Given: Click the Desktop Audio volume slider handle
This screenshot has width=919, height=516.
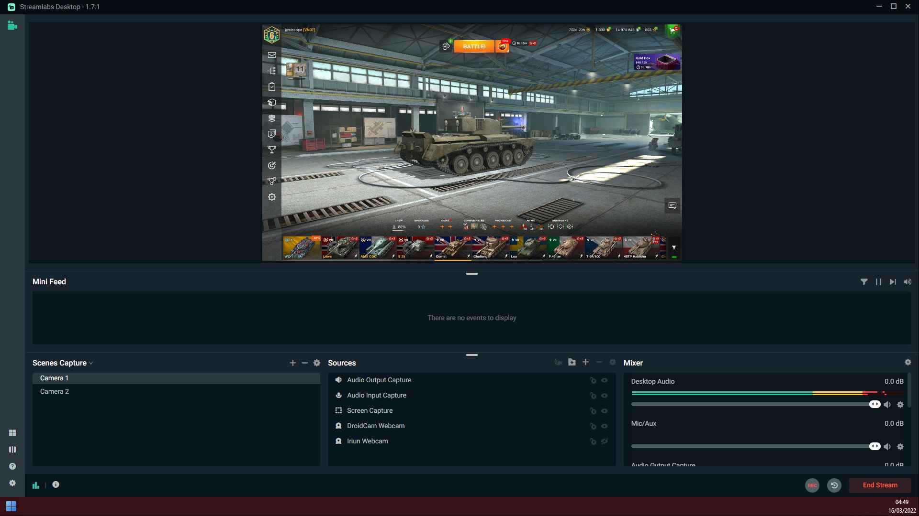Looking at the screenshot, I should tap(874, 405).
